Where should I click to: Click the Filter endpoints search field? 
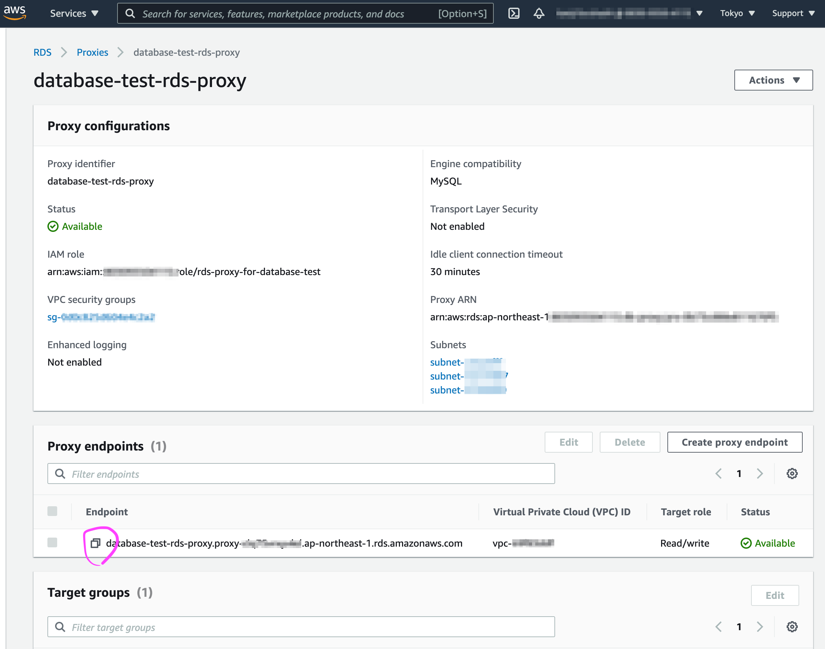click(x=301, y=474)
